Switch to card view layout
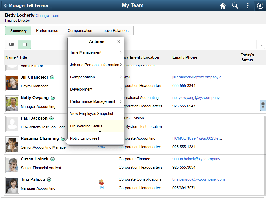266x198 pixels. pos(11,44)
